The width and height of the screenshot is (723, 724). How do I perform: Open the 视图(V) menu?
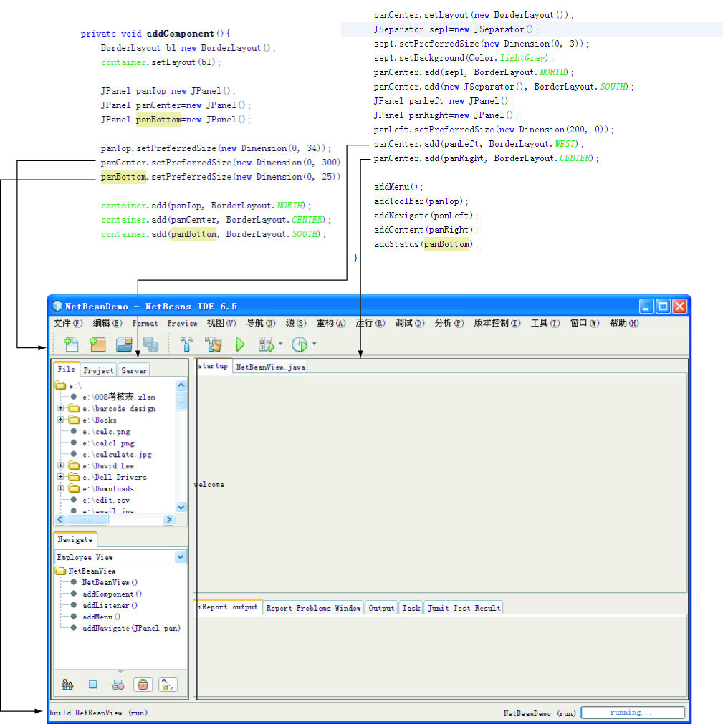click(x=221, y=323)
